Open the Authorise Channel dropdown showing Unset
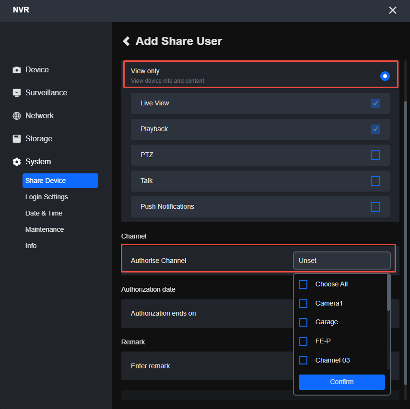Viewport: 410px width, 409px height. pyautogui.click(x=342, y=261)
